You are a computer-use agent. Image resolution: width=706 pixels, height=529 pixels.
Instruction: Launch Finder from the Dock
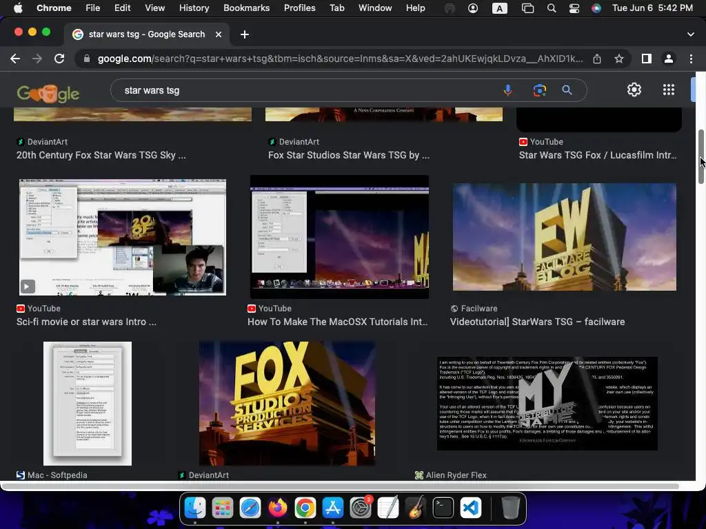[x=195, y=508]
